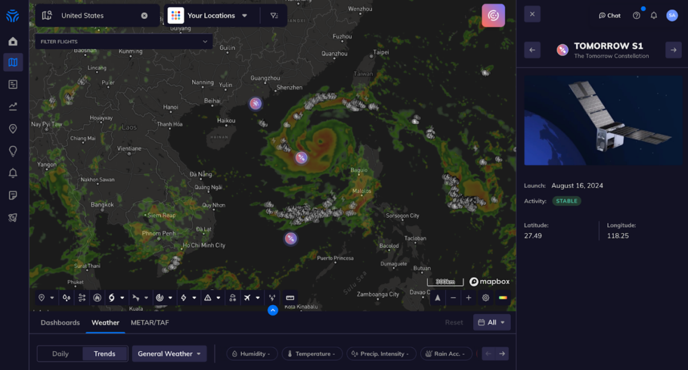This screenshot has width=688, height=370.
Task: Open the Map view in sidebar
Action: (x=13, y=63)
